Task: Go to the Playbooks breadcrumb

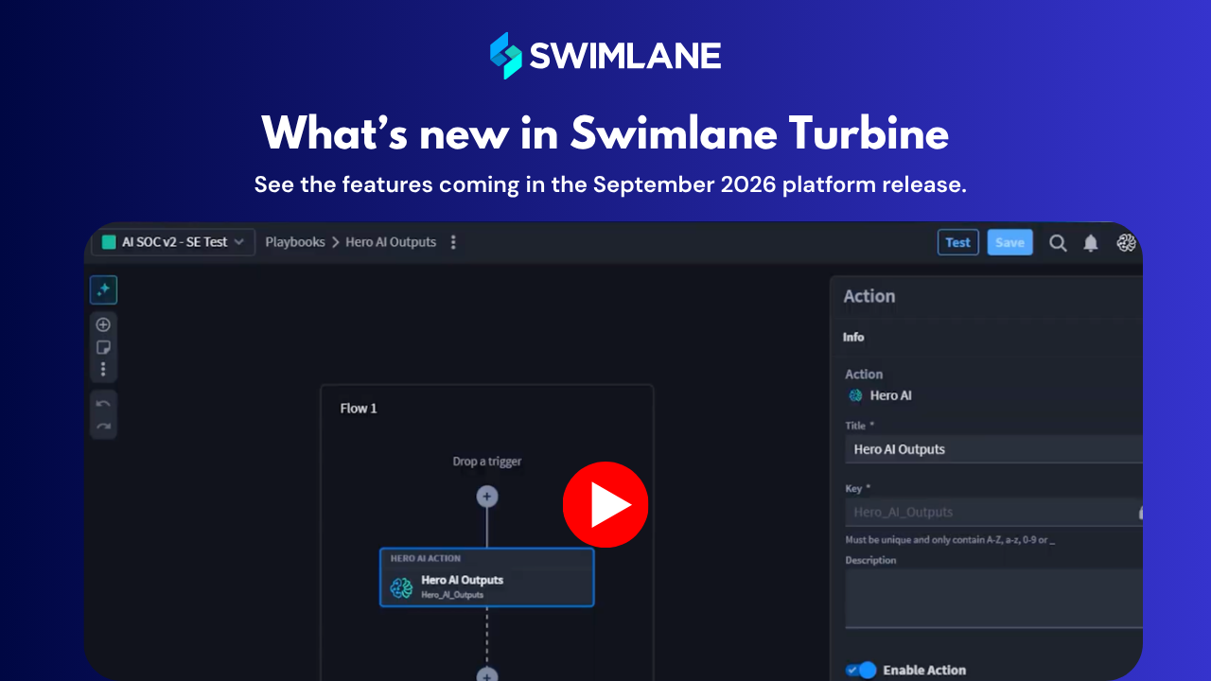Action: tap(295, 242)
